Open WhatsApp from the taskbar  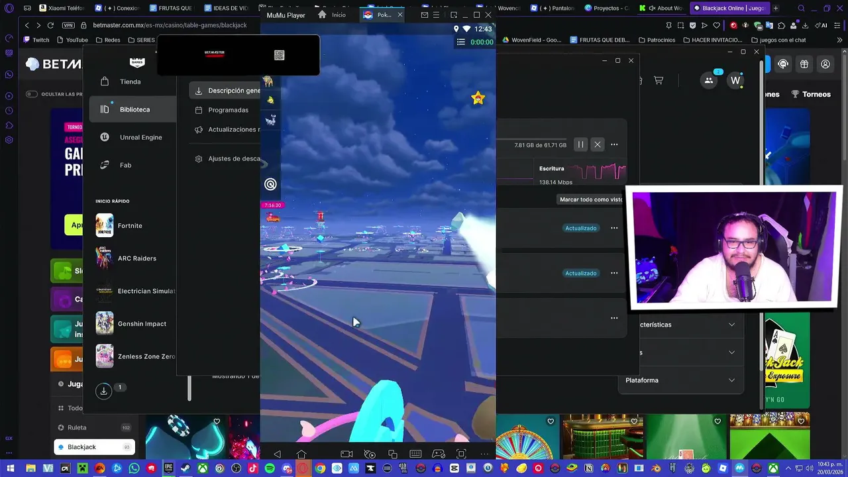pos(134,468)
